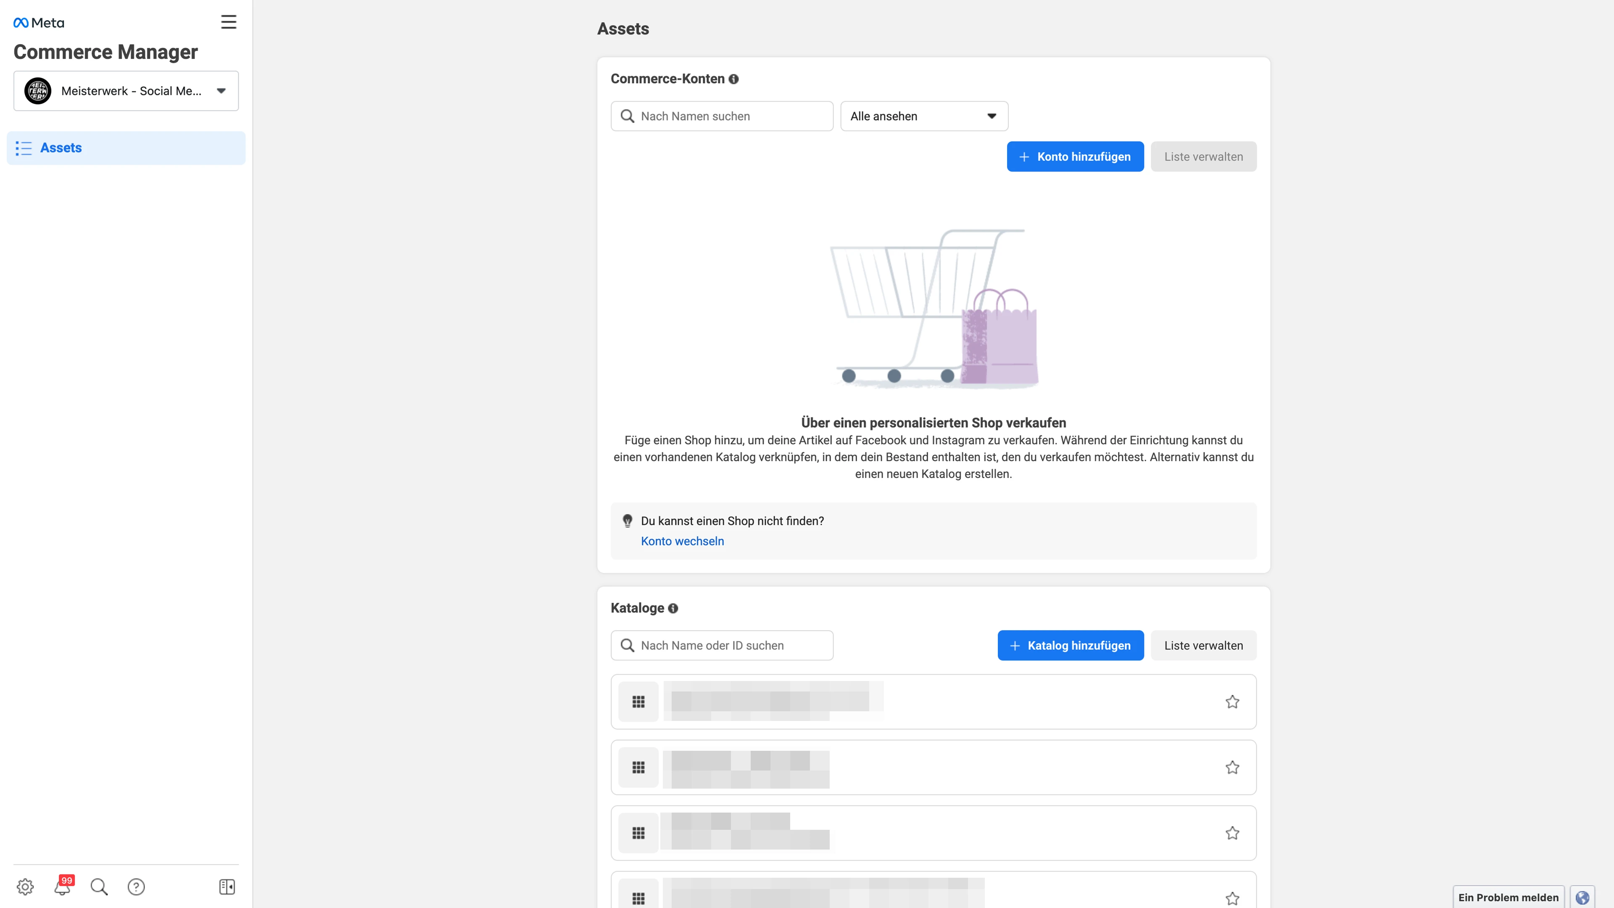Click the info icon next to Commerce-Konten
The image size is (1614, 908).
[x=734, y=79]
